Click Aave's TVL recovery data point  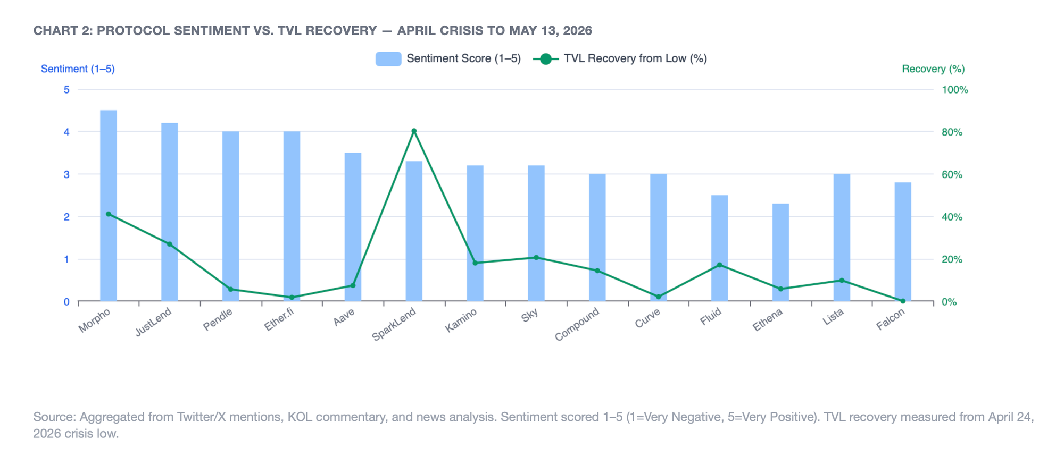[x=353, y=285]
